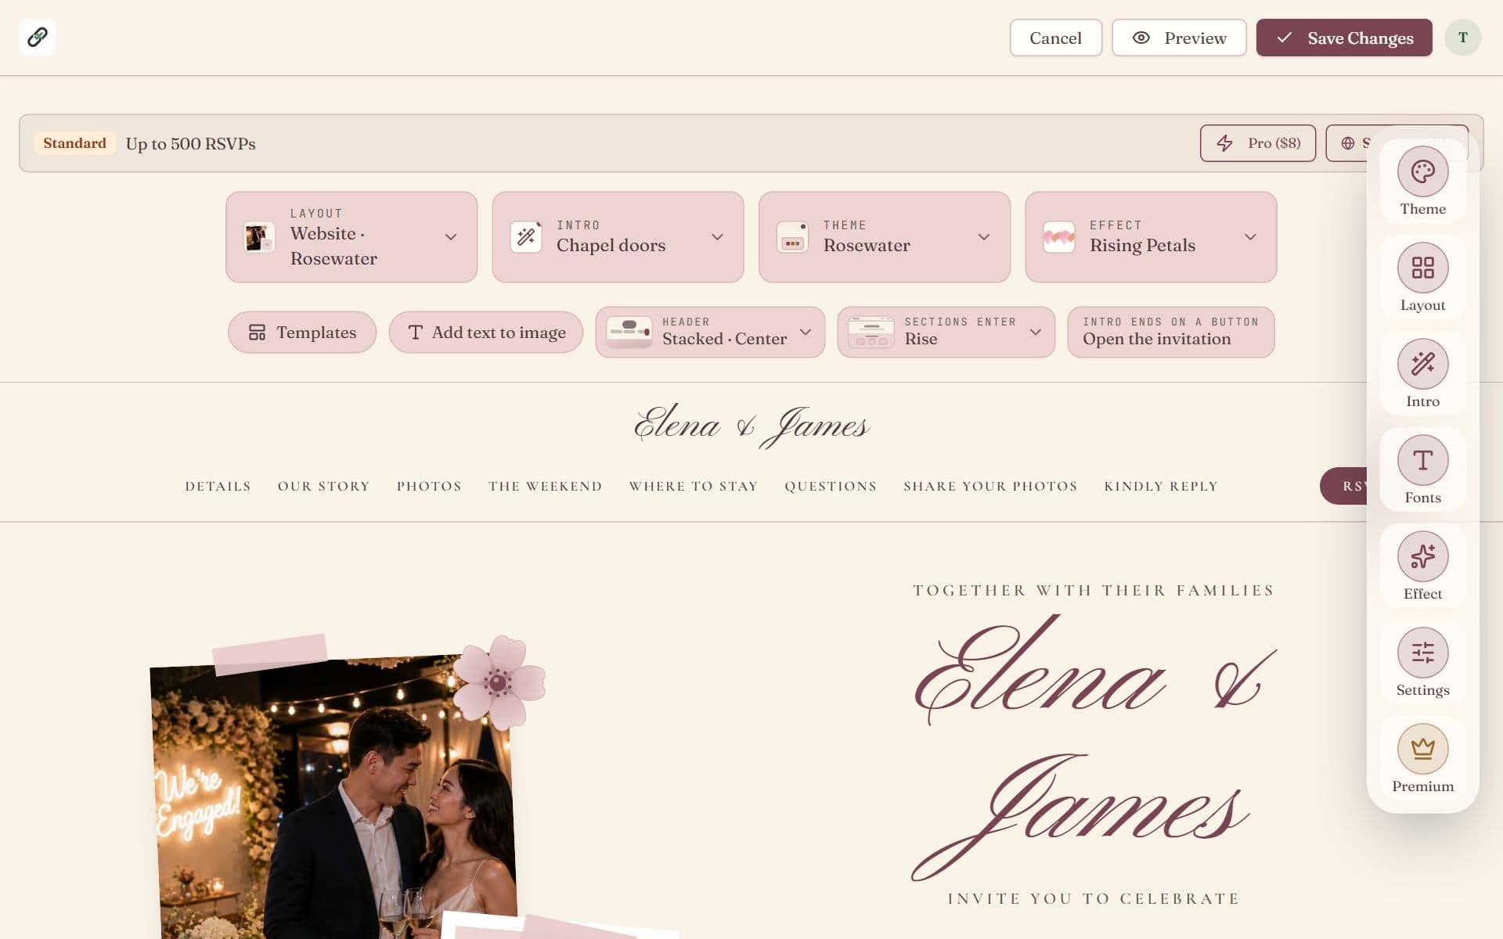Click the Together With Their Families text
The height and width of the screenshot is (939, 1503).
1094,590
